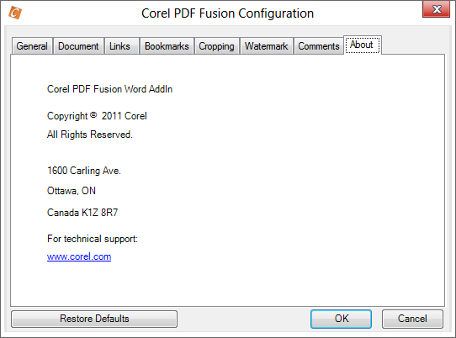Image resolution: width=456 pixels, height=338 pixels.
Task: Confirm with the OK button
Action: 341,319
